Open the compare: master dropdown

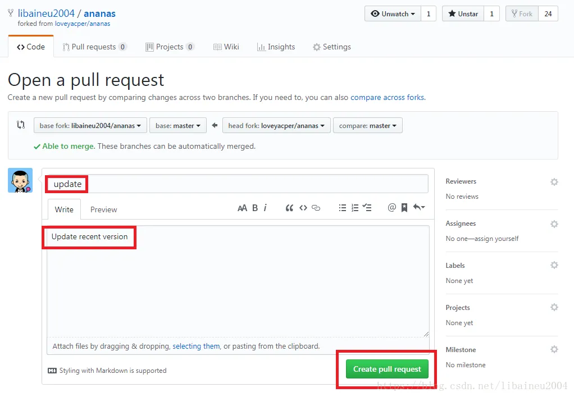pyautogui.click(x=367, y=126)
